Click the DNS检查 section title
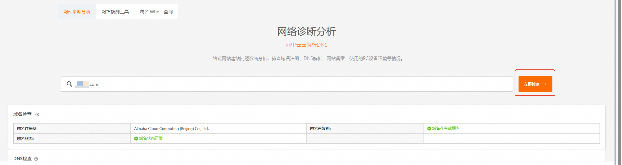 [22, 159]
